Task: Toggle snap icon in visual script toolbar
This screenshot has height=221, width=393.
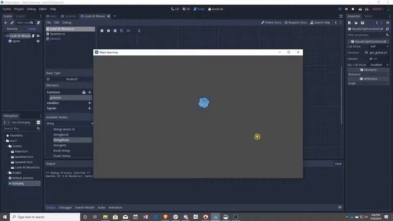Action: (x=122, y=31)
